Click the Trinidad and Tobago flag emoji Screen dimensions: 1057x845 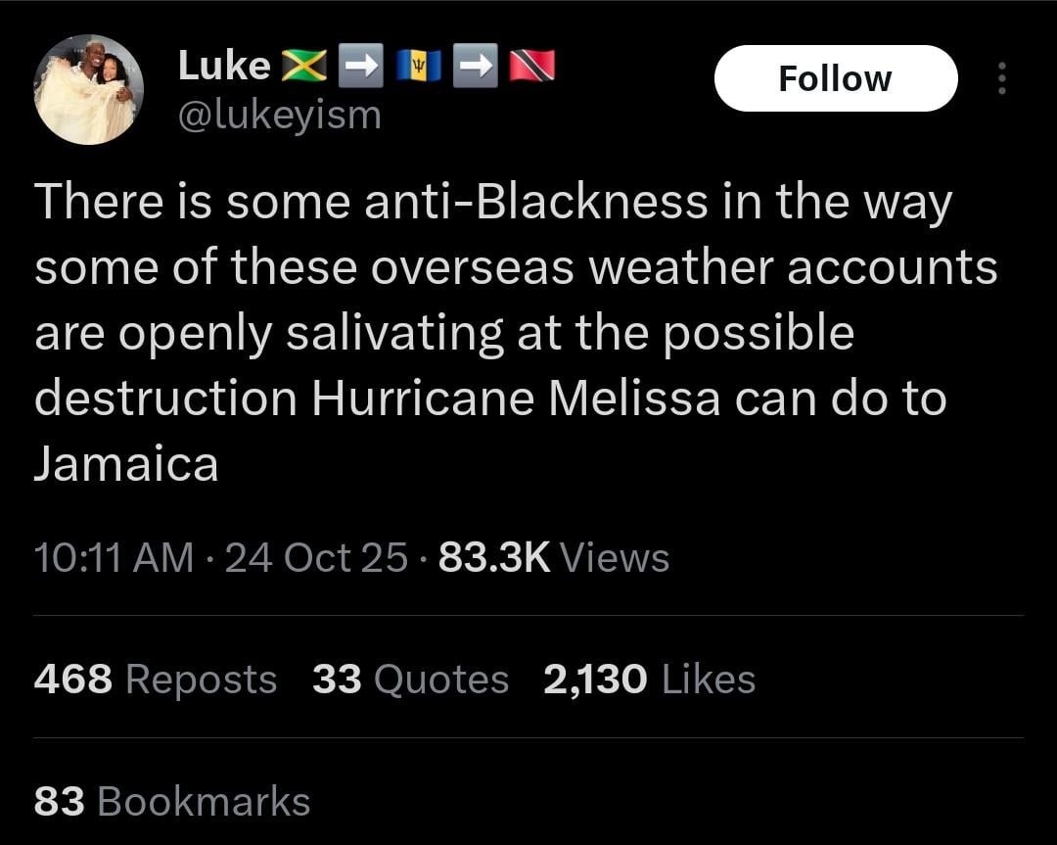pyautogui.click(x=532, y=66)
